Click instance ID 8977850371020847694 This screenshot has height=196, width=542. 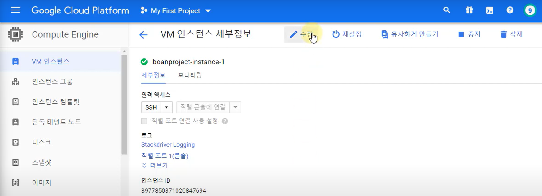click(x=174, y=191)
